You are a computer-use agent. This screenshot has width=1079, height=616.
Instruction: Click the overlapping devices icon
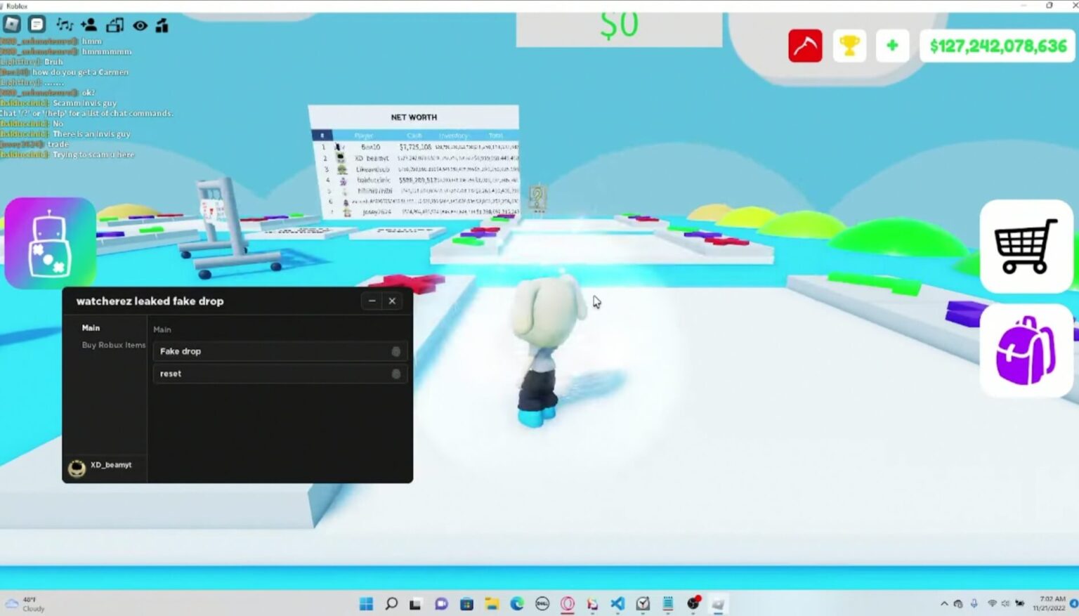[x=115, y=25]
